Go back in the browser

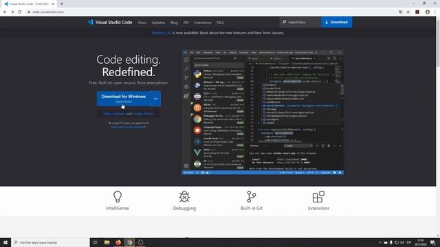point(5,12)
